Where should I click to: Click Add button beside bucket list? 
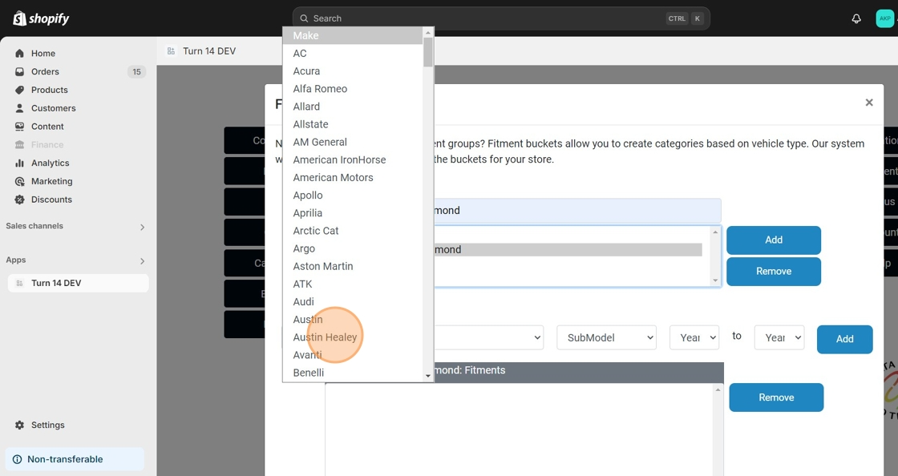(773, 240)
